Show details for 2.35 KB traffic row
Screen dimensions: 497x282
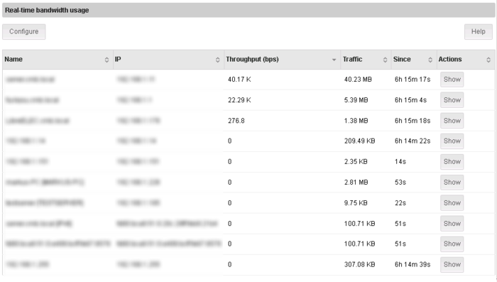(x=452, y=161)
